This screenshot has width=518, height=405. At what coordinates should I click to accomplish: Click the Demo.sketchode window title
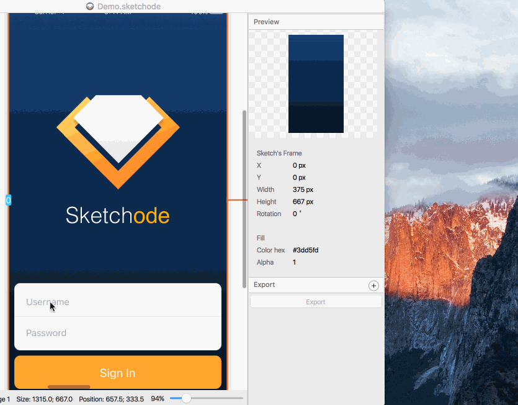(x=129, y=6)
